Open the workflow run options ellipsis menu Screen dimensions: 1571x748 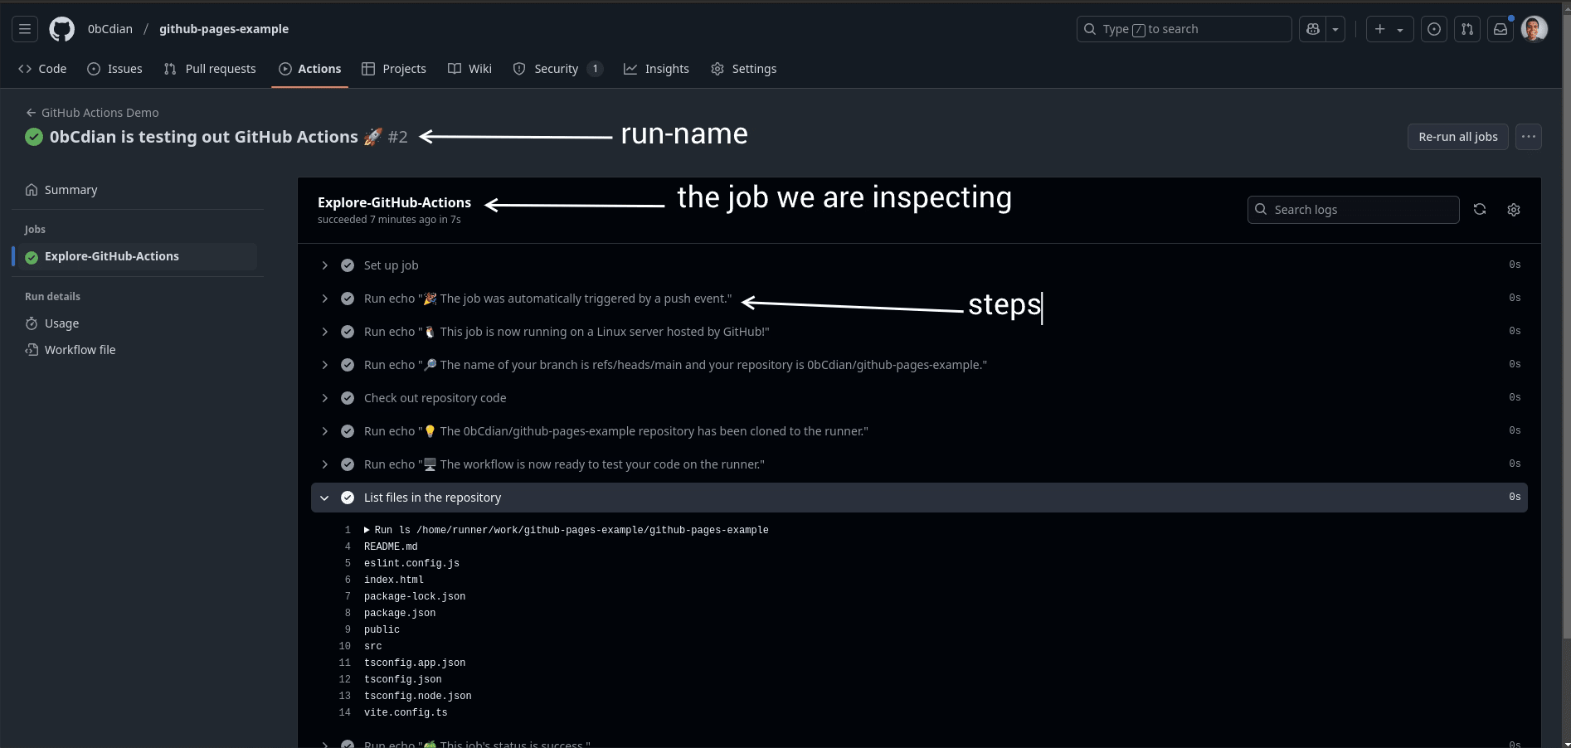point(1528,137)
